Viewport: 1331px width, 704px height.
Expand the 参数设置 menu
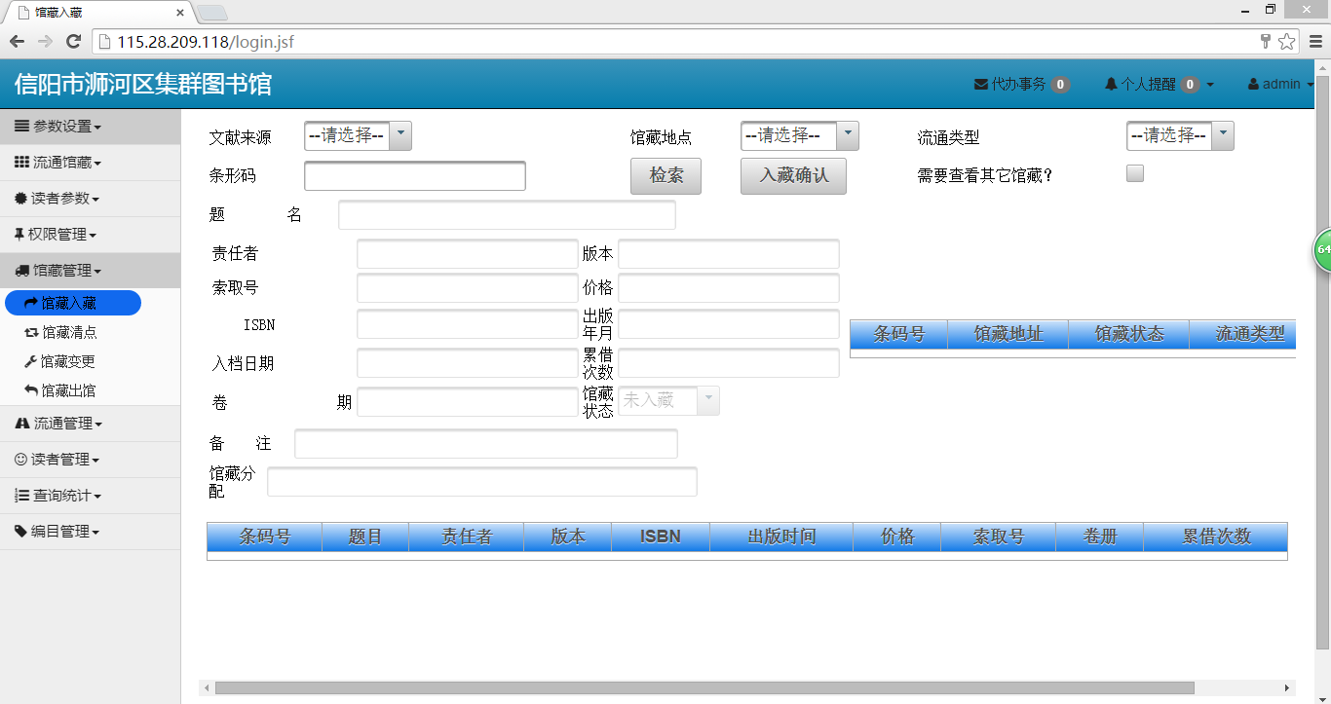pos(58,127)
